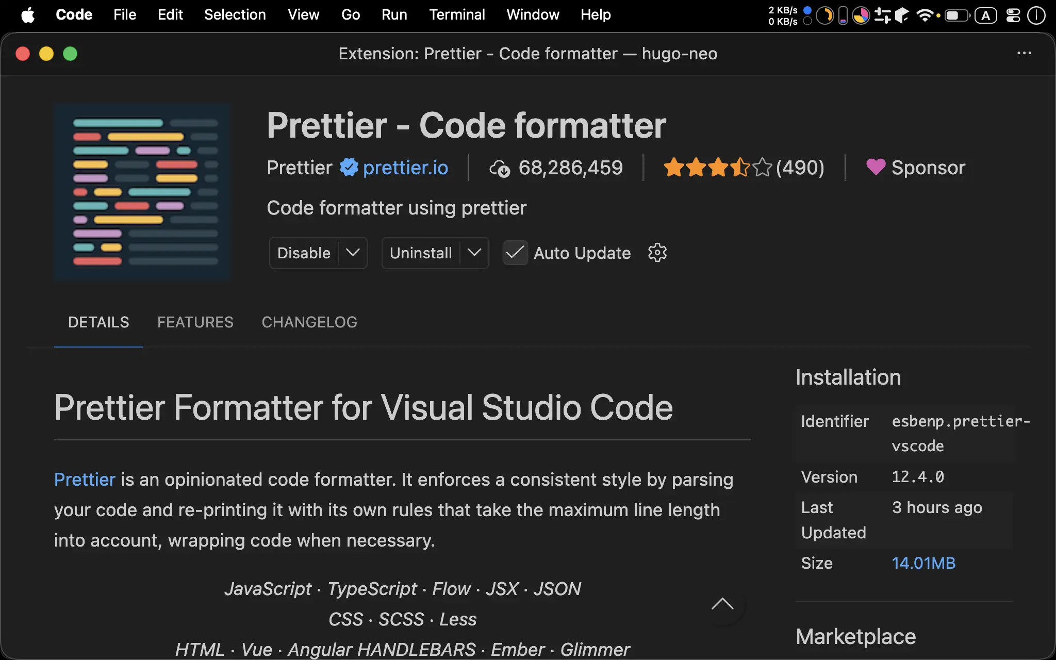Open the View menu

[x=304, y=15]
